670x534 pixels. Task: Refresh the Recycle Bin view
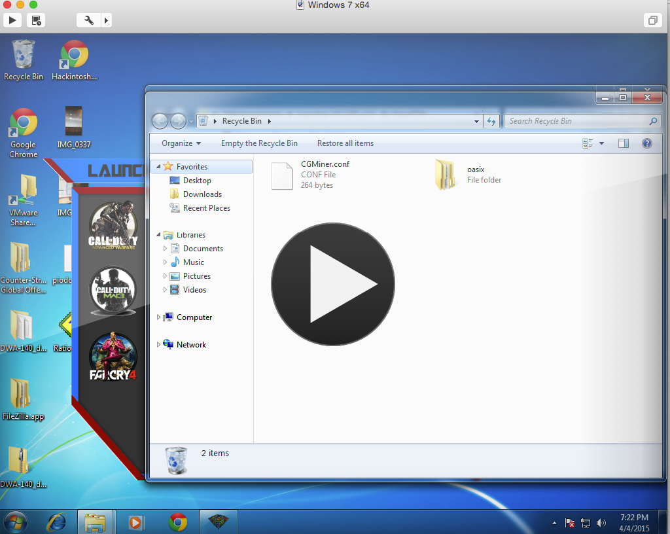click(x=491, y=121)
